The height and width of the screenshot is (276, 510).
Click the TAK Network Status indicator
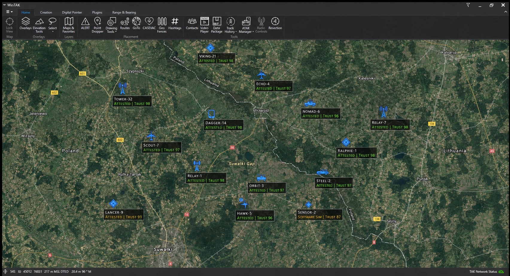(x=487, y=272)
